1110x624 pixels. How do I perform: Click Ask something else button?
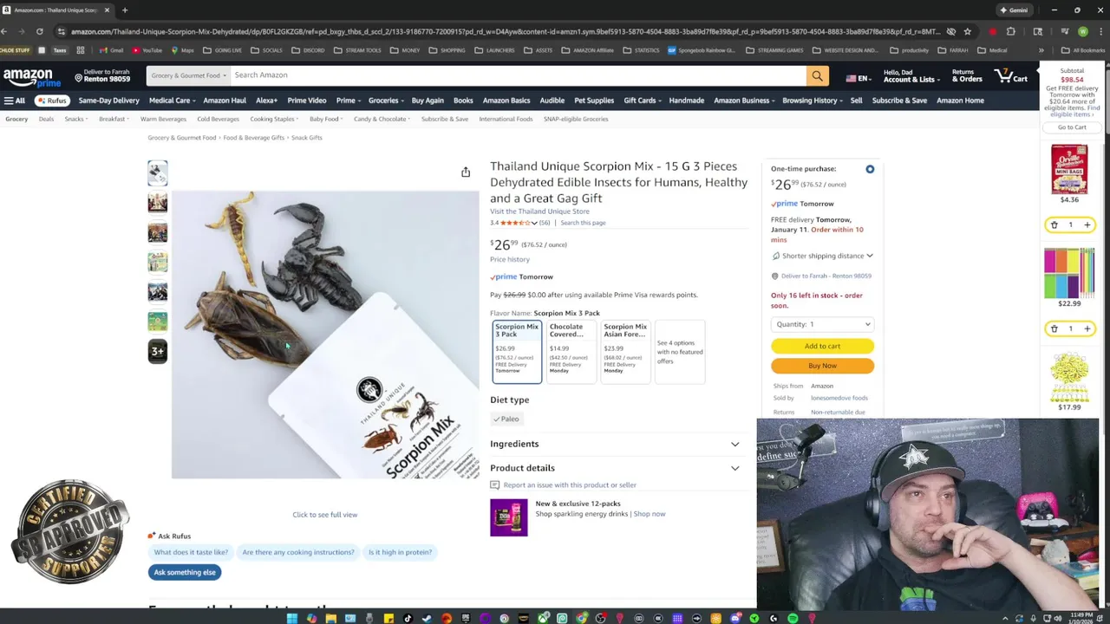click(x=185, y=572)
